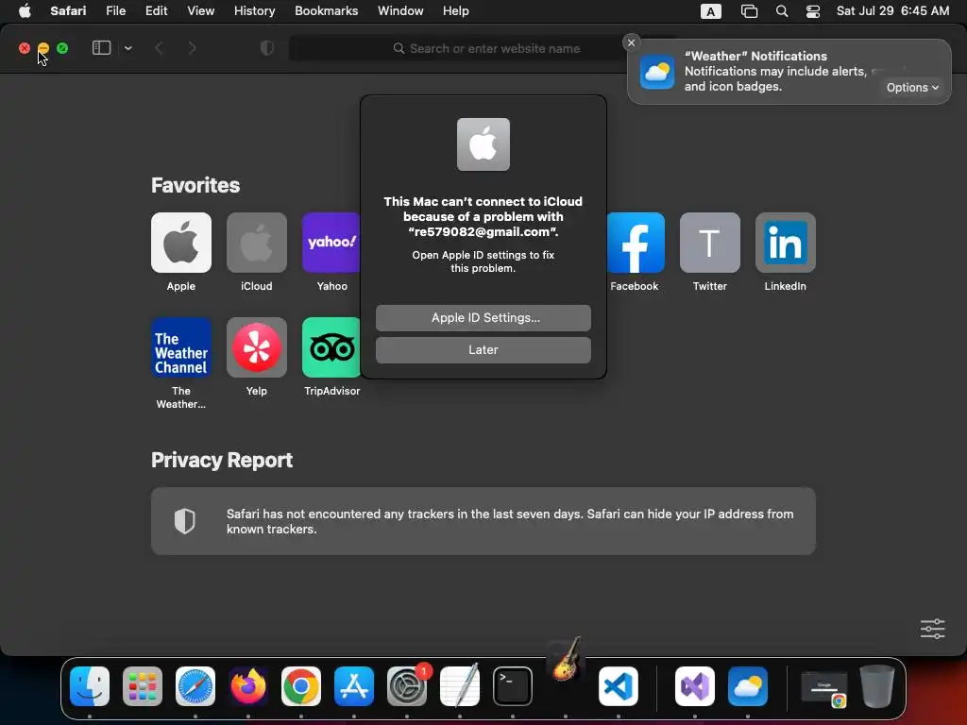Screen dimensions: 967x725
Task: Open App Store from the Dock
Action: pyautogui.click(x=354, y=686)
